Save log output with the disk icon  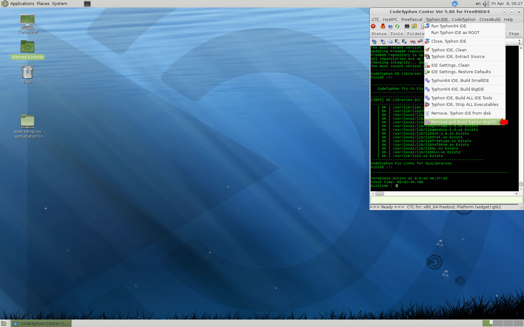pyautogui.click(x=383, y=41)
